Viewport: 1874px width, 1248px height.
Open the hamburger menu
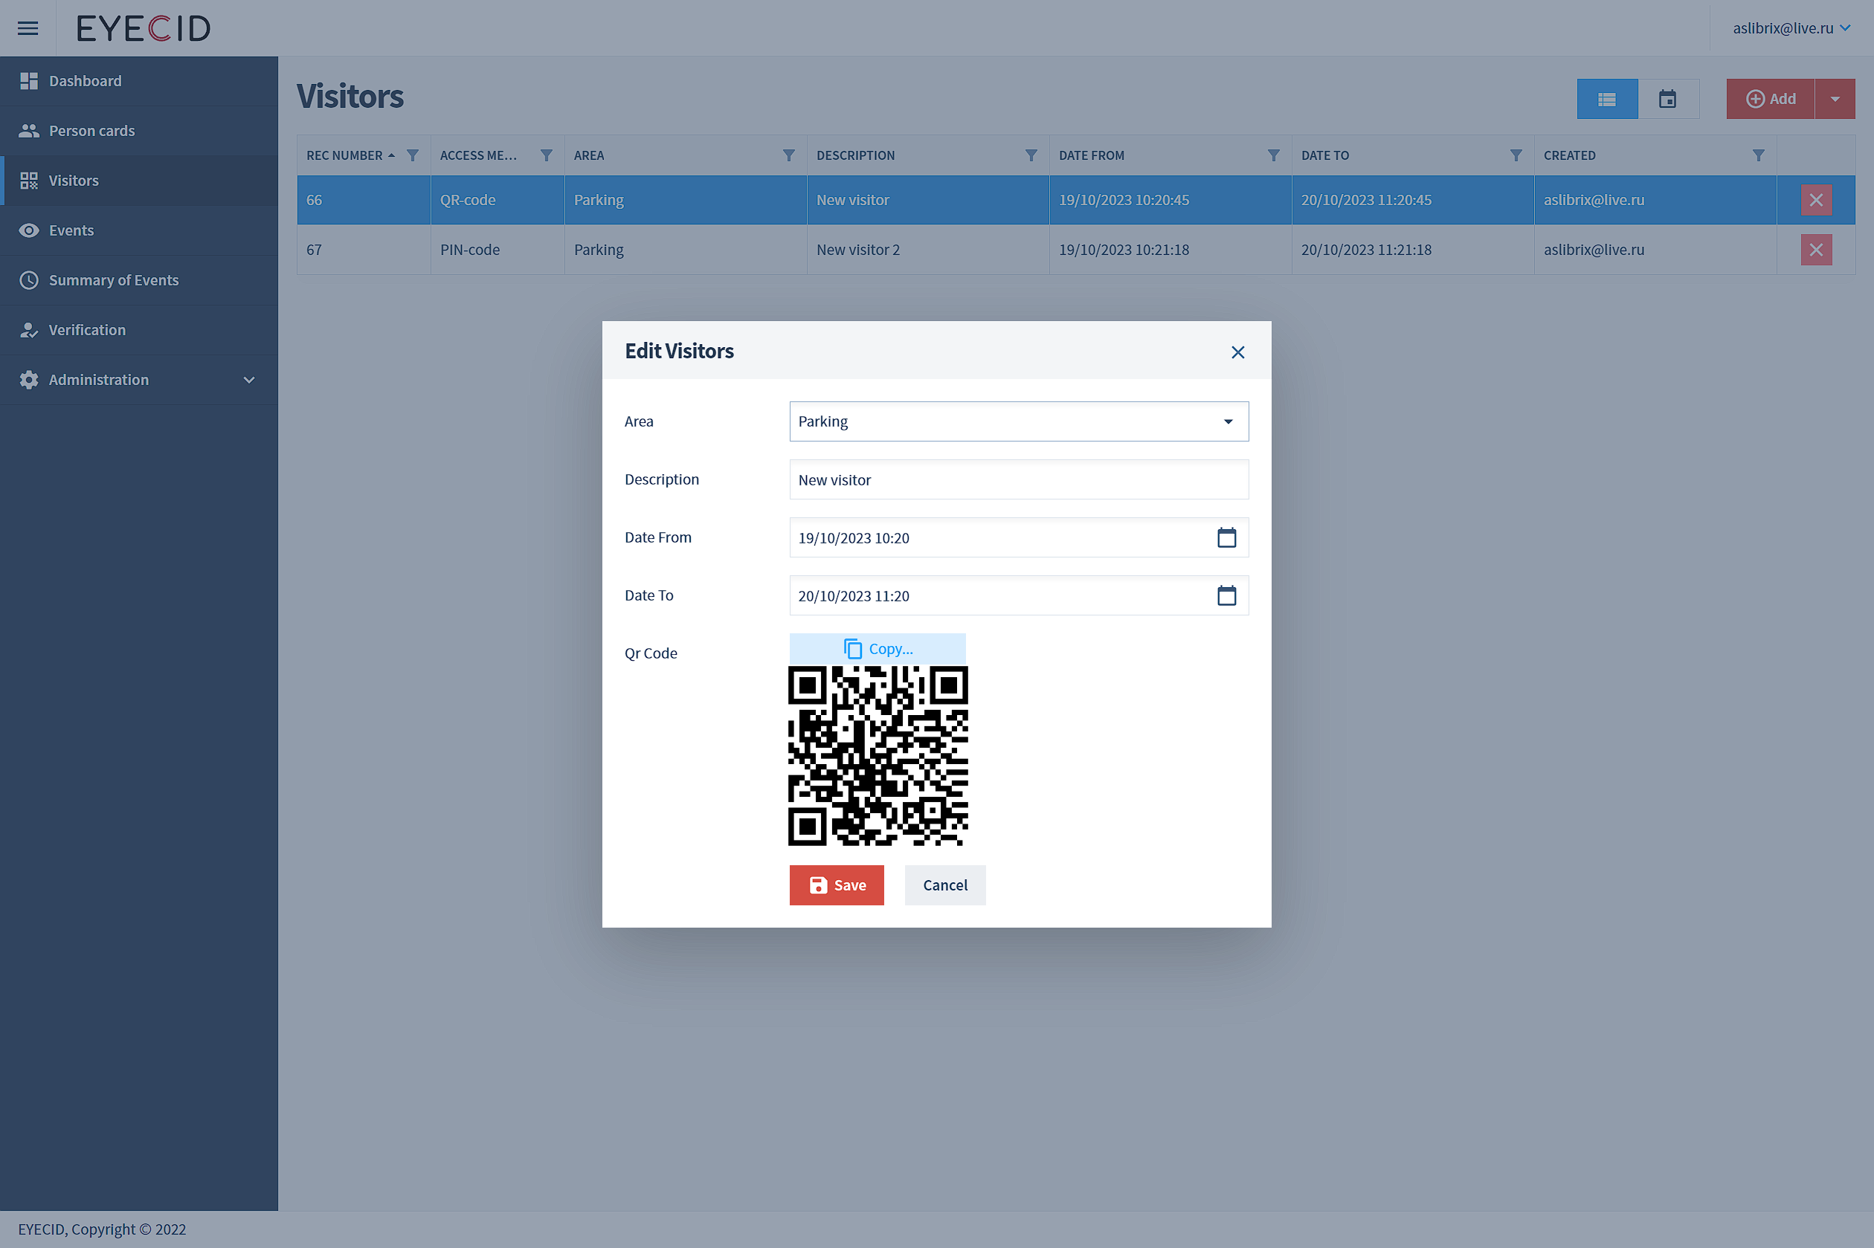28,28
